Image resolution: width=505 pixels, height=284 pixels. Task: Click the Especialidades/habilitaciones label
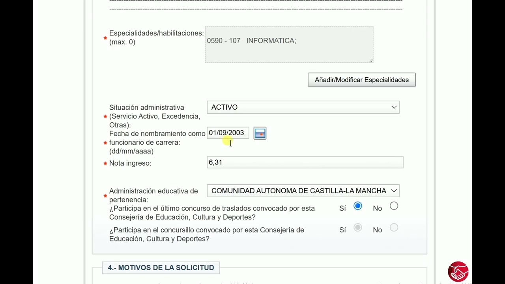pos(156,37)
